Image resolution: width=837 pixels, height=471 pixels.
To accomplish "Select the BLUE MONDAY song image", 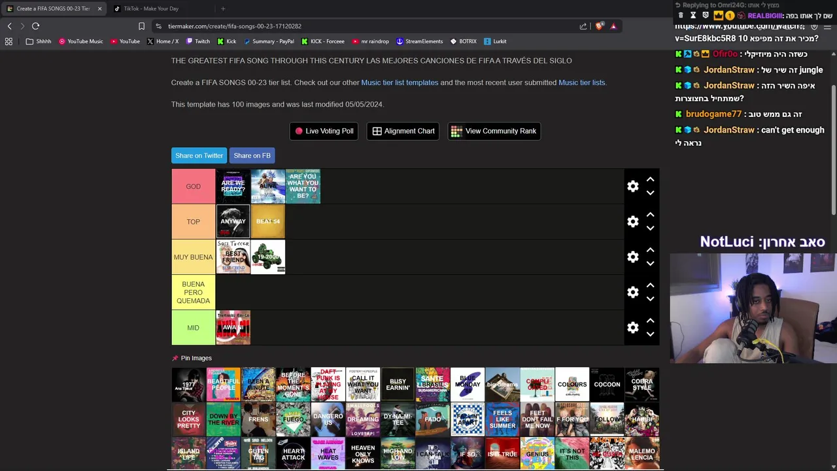I will (468, 385).
